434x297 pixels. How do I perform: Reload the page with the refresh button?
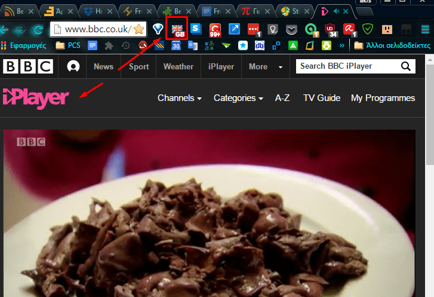(38, 29)
